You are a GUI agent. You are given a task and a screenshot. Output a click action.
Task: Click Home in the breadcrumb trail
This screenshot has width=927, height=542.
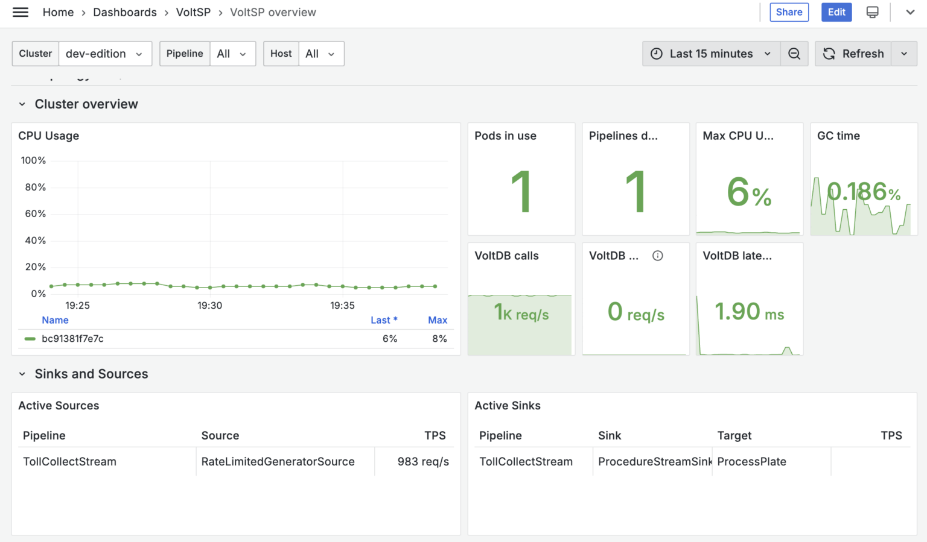click(x=58, y=12)
